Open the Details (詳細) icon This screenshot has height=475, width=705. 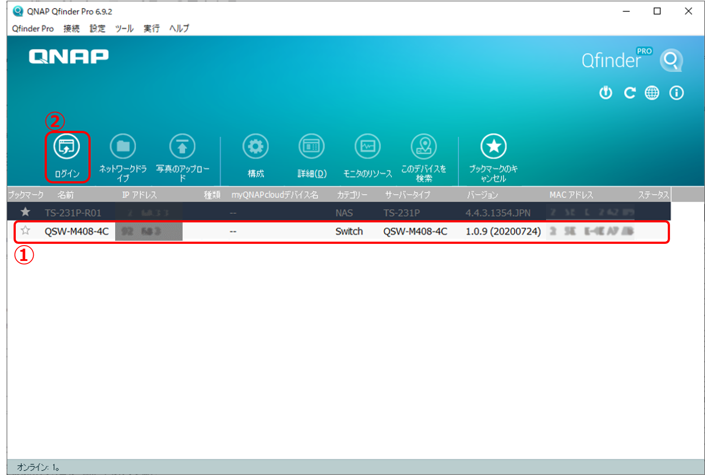point(311,147)
